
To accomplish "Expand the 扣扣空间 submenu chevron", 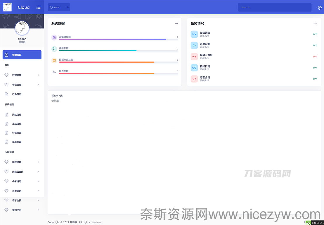I will (39, 210).
